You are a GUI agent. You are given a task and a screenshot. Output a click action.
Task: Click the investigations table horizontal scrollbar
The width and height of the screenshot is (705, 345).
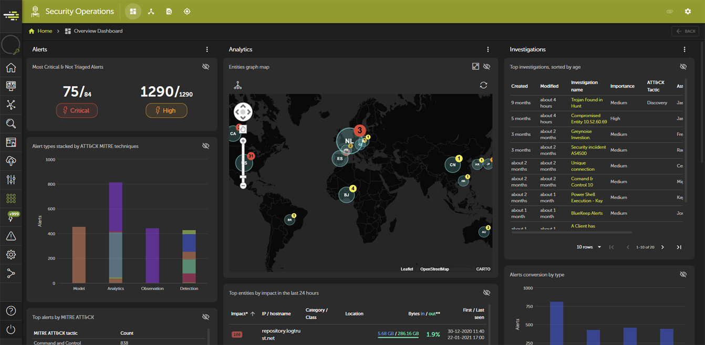pos(571,232)
